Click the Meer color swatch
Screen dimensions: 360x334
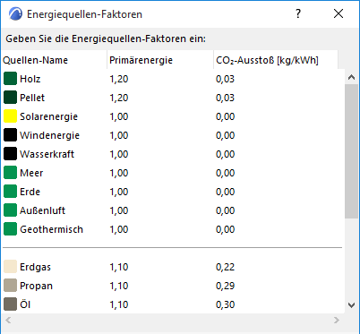10,173
